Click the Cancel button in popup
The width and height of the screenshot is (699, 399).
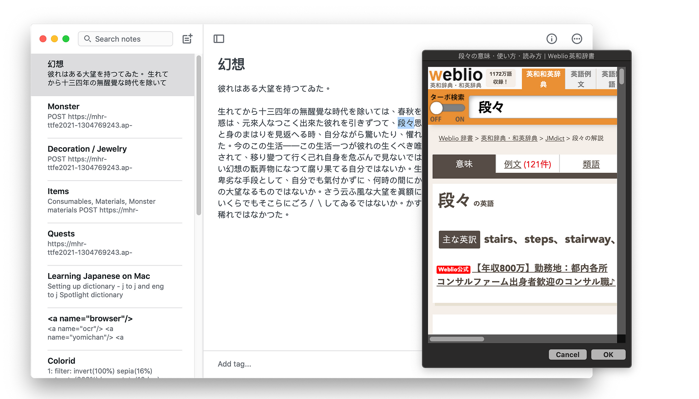tap(567, 354)
